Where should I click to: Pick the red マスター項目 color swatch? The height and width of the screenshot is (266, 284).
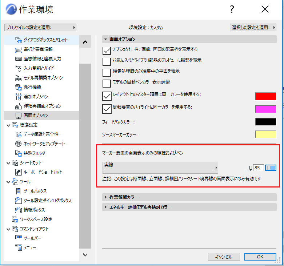click(265, 96)
